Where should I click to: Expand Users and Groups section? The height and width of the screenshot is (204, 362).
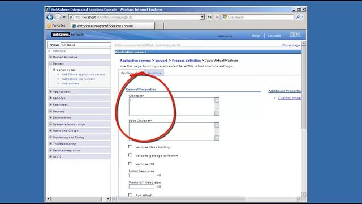50,131
